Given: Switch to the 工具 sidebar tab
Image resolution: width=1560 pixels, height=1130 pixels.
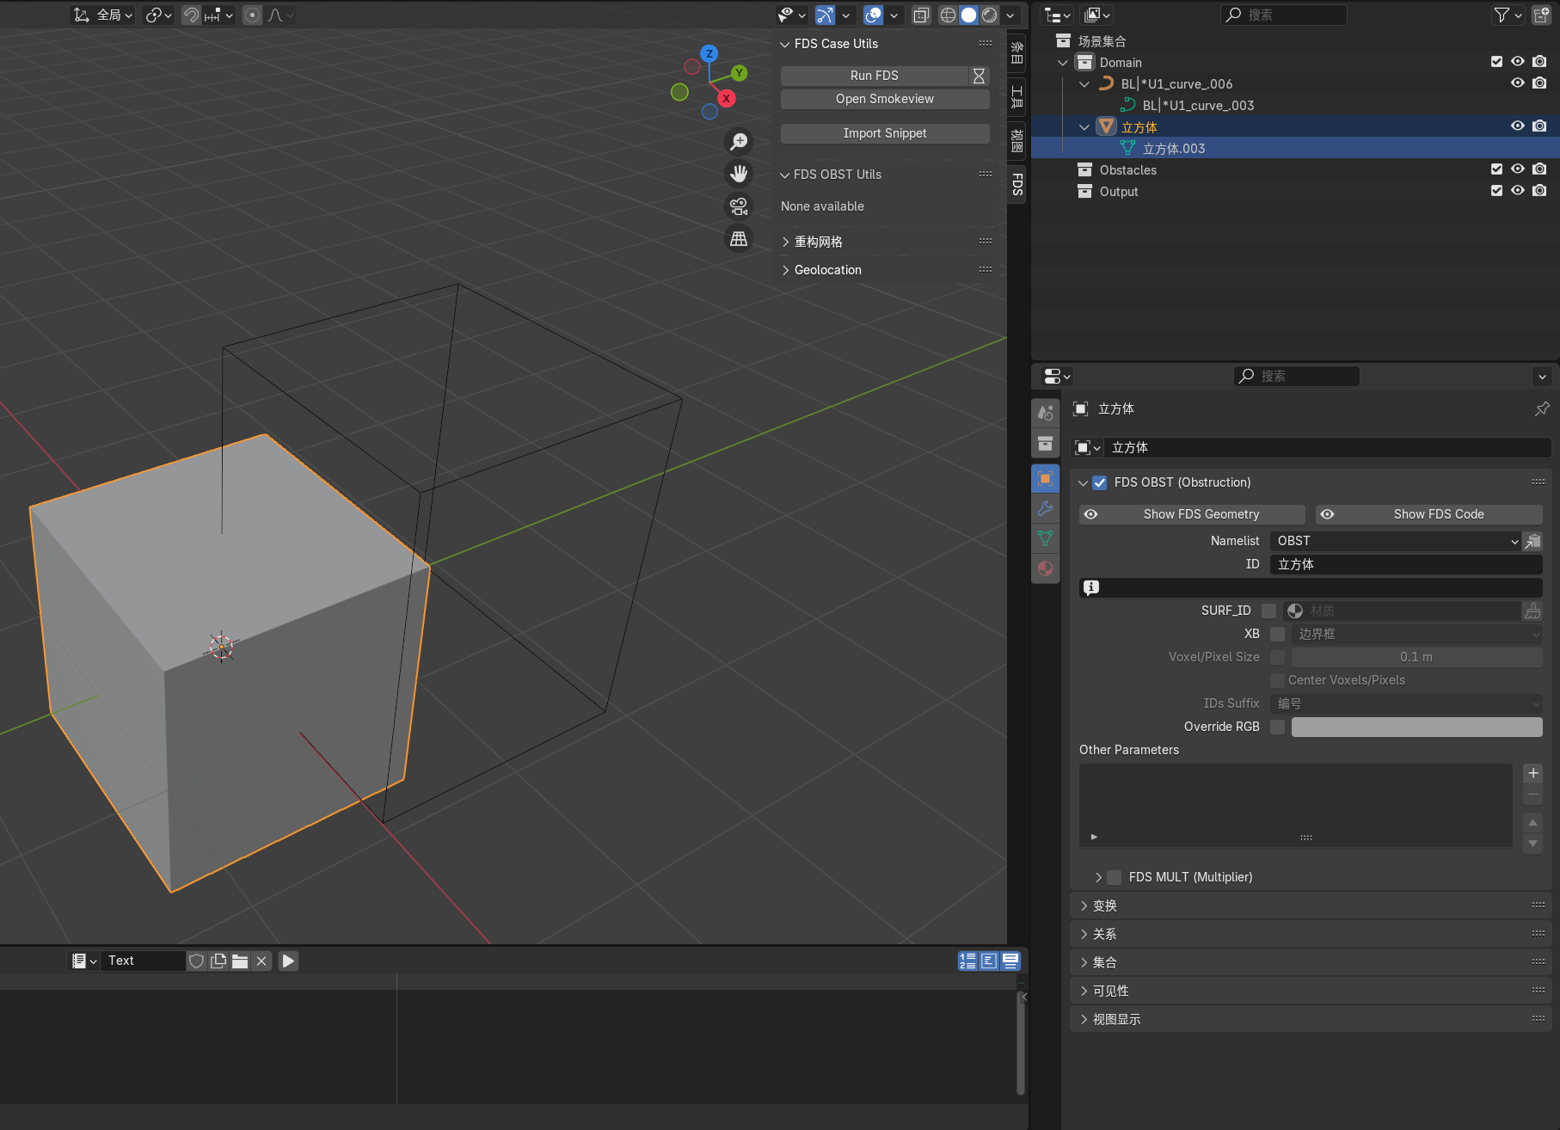Looking at the screenshot, I should (1016, 97).
